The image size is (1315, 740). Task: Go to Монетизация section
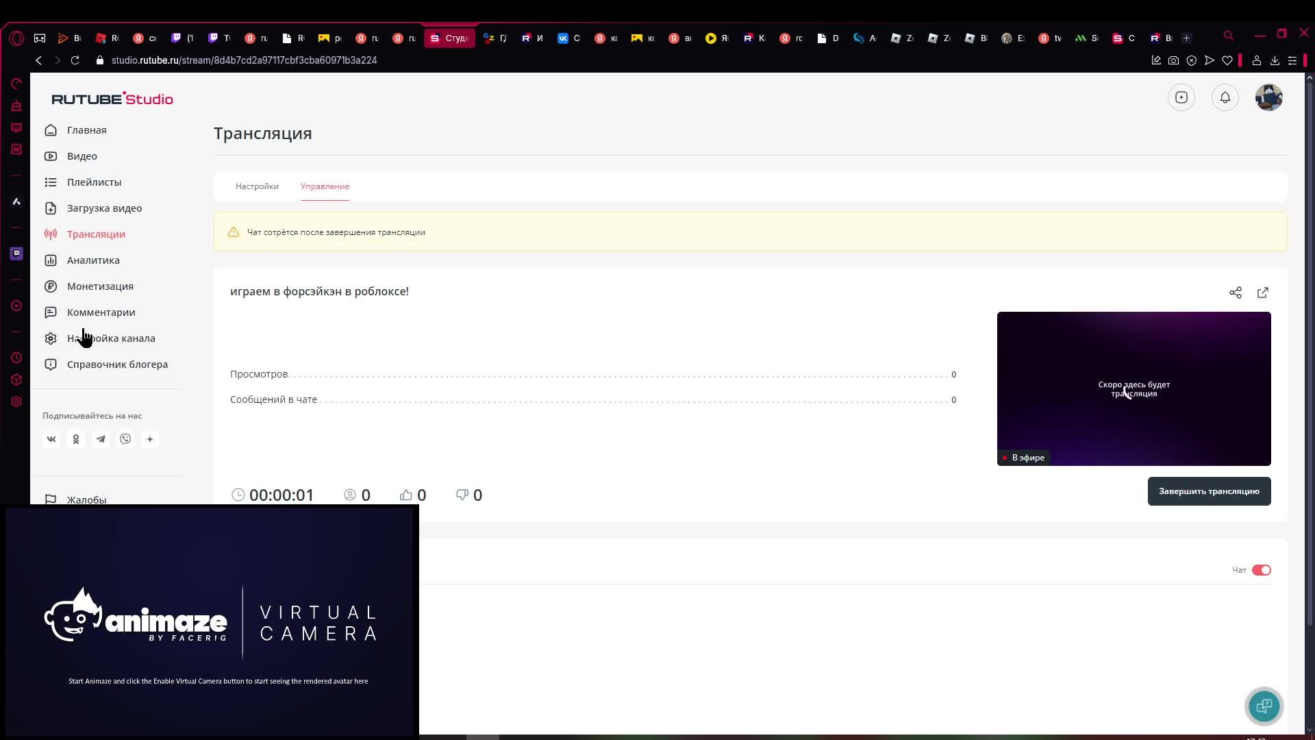[x=100, y=286]
